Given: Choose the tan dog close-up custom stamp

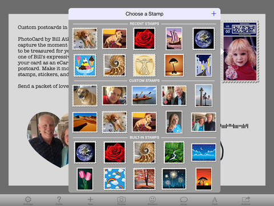Looking at the screenshot, I should [85, 96].
